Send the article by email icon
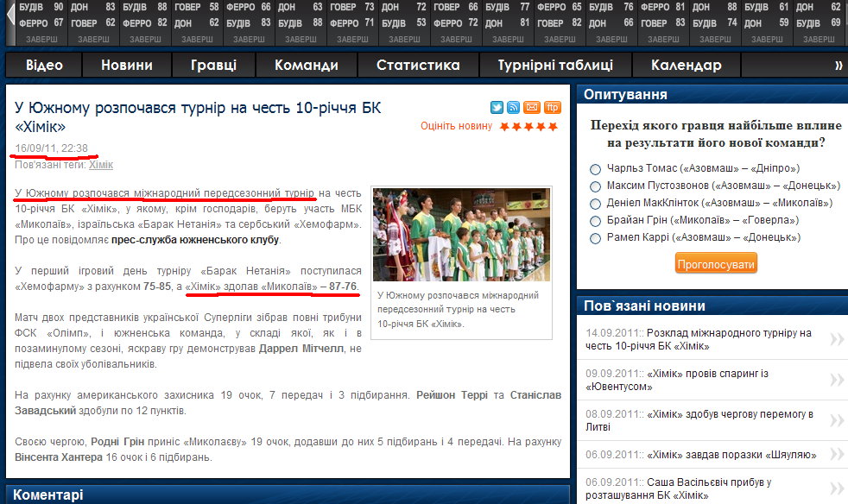The height and width of the screenshot is (504, 848). [532, 107]
